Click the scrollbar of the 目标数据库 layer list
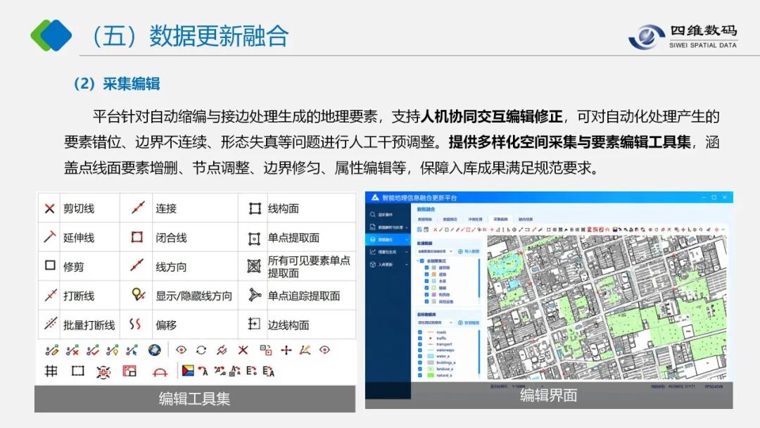The height and width of the screenshot is (428, 760). pyautogui.click(x=479, y=353)
